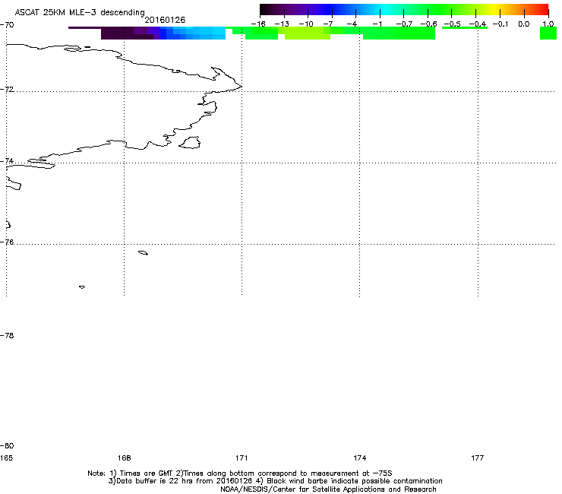Click the green data block at the far right edge
The width and height of the screenshot is (562, 494).
(548, 33)
